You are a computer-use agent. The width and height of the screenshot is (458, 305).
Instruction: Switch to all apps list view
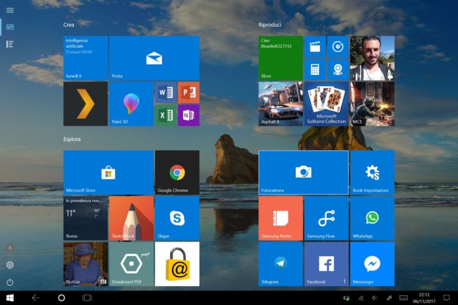pos(10,44)
